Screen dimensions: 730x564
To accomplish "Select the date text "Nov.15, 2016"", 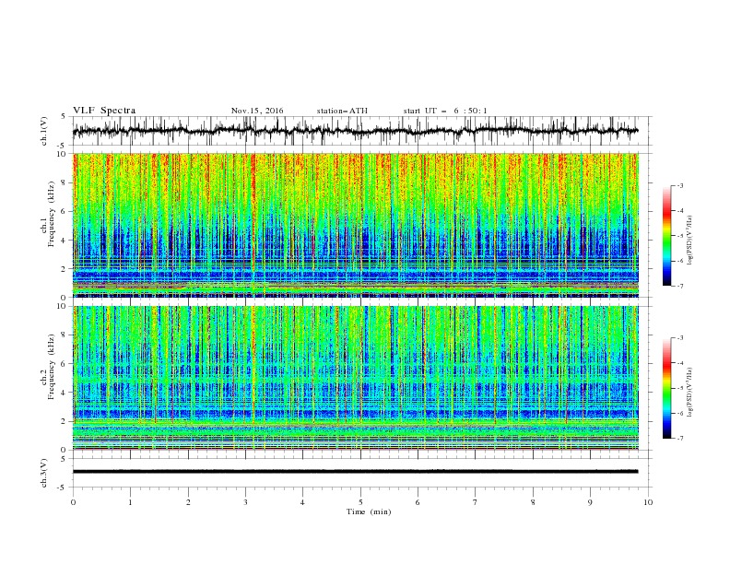I will click(x=257, y=111).
